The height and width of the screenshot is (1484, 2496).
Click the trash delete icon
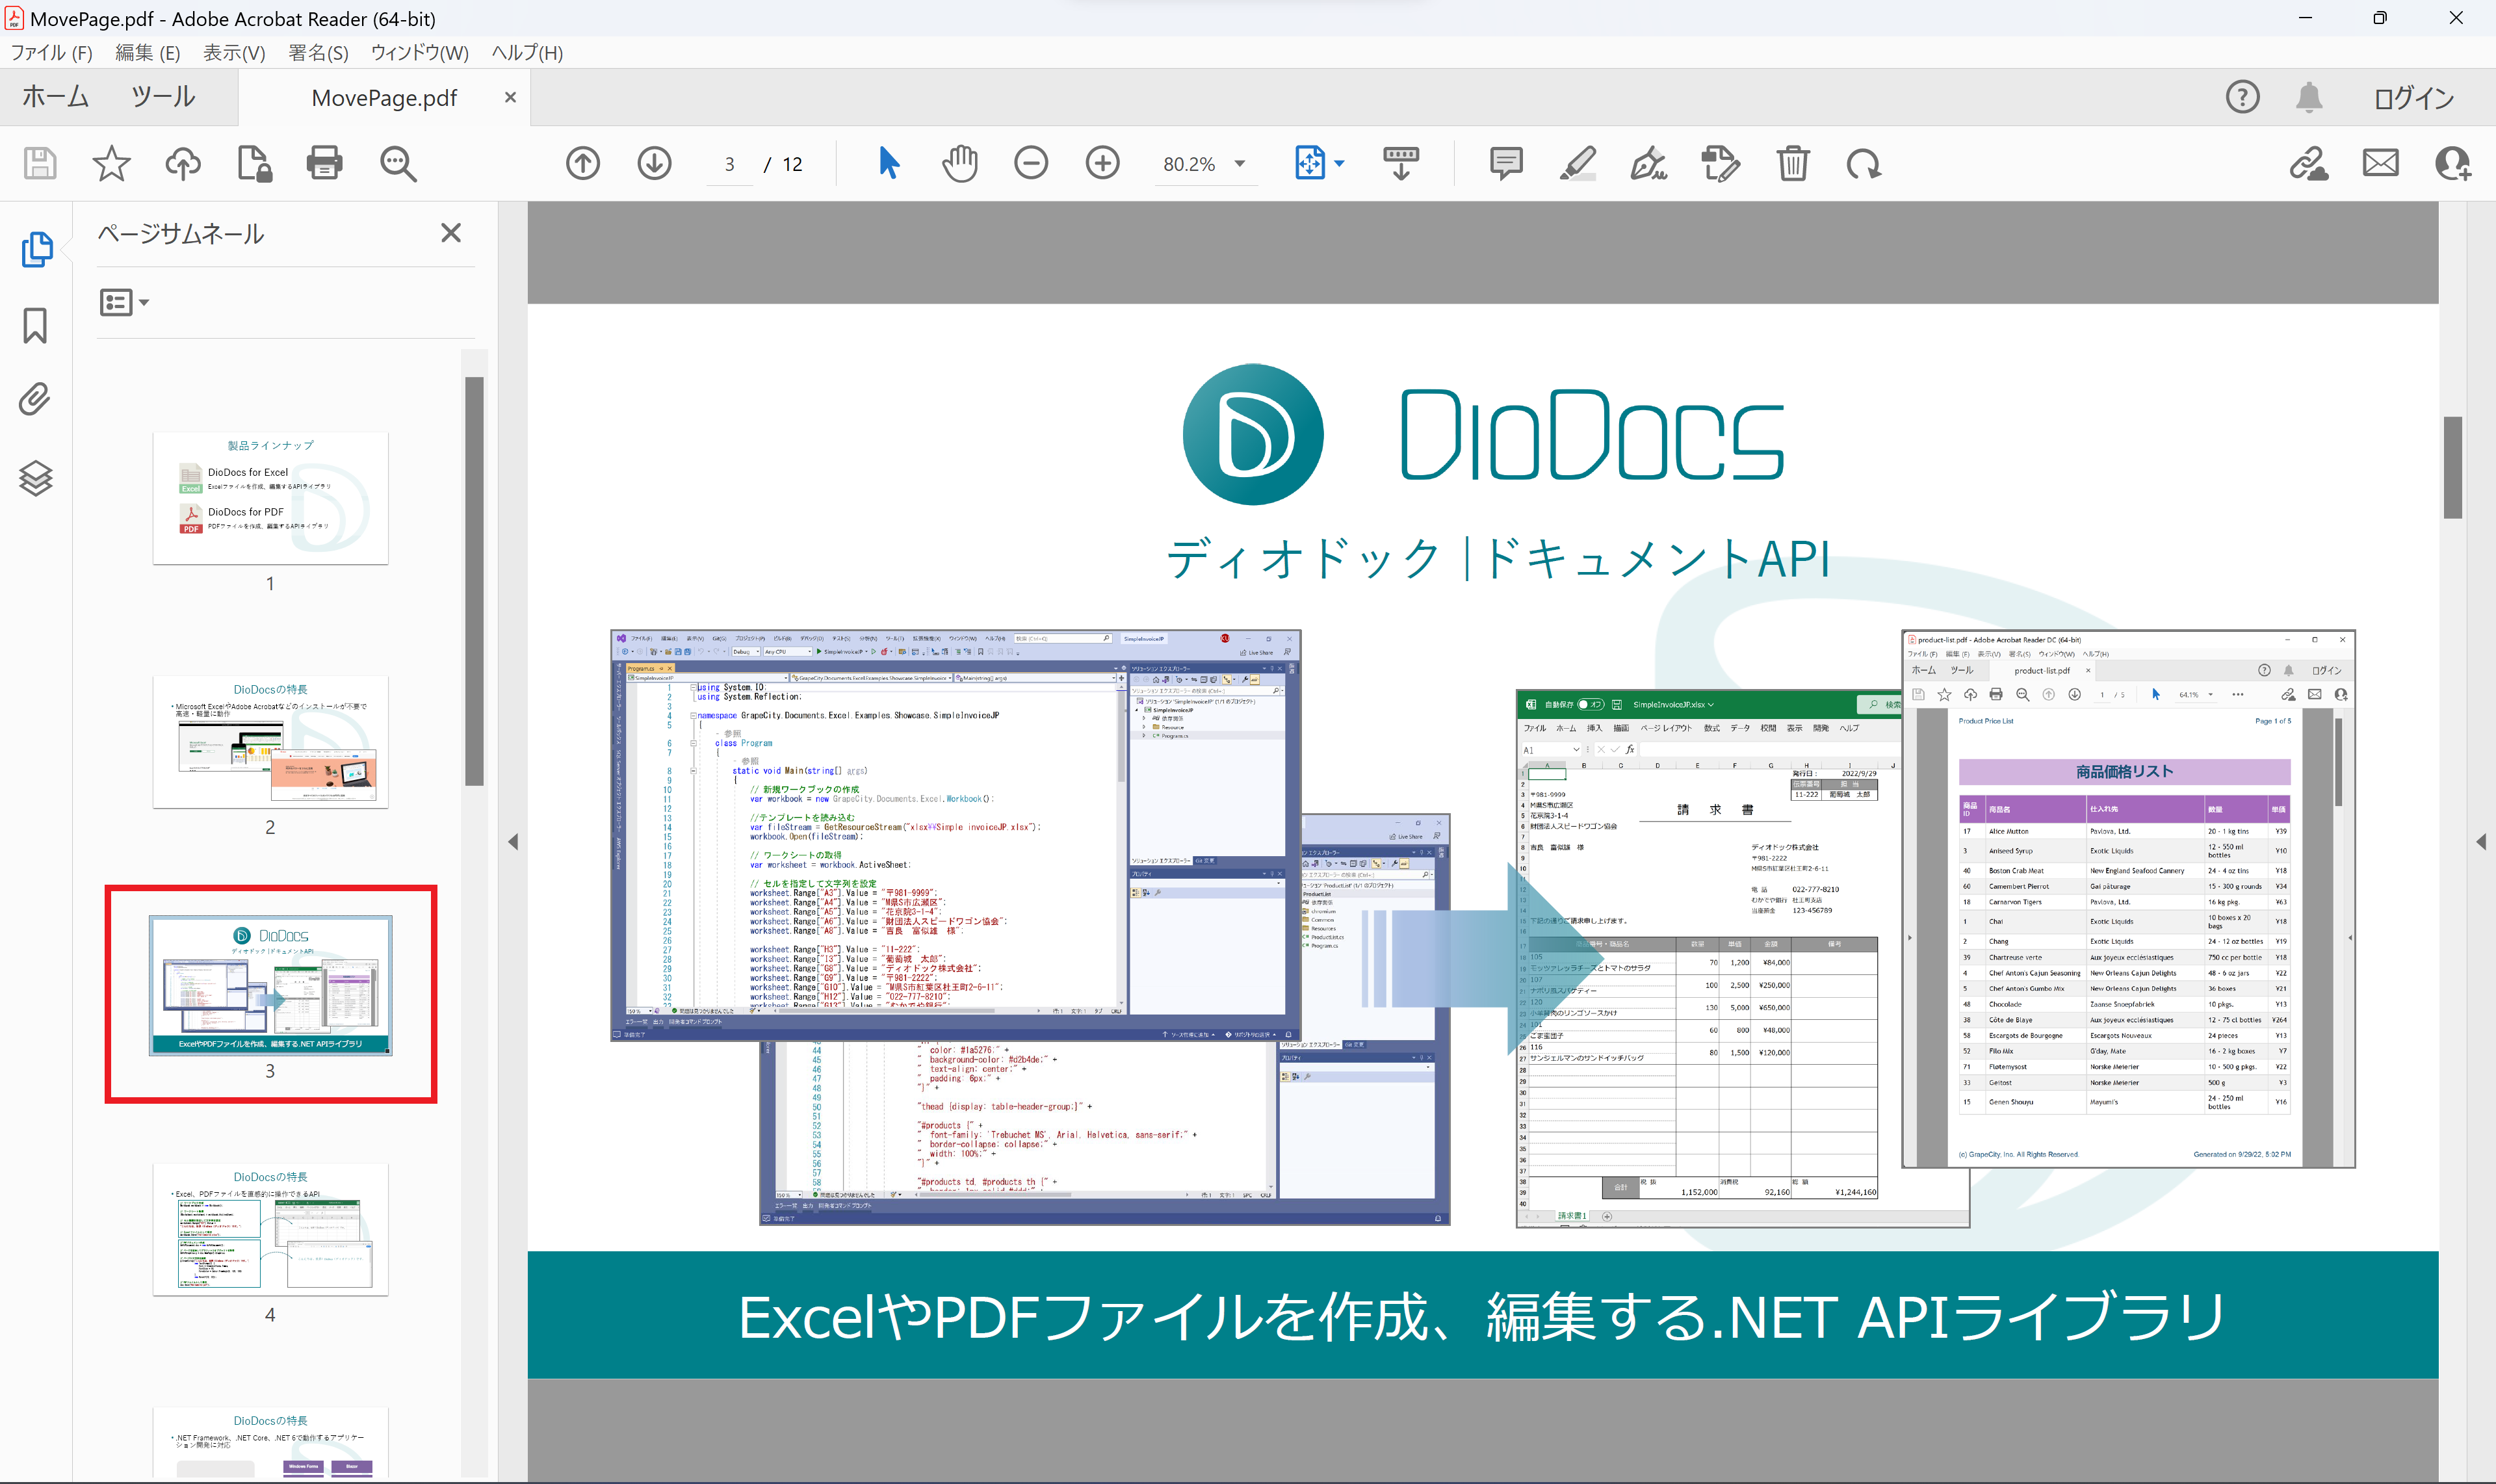(x=1793, y=163)
